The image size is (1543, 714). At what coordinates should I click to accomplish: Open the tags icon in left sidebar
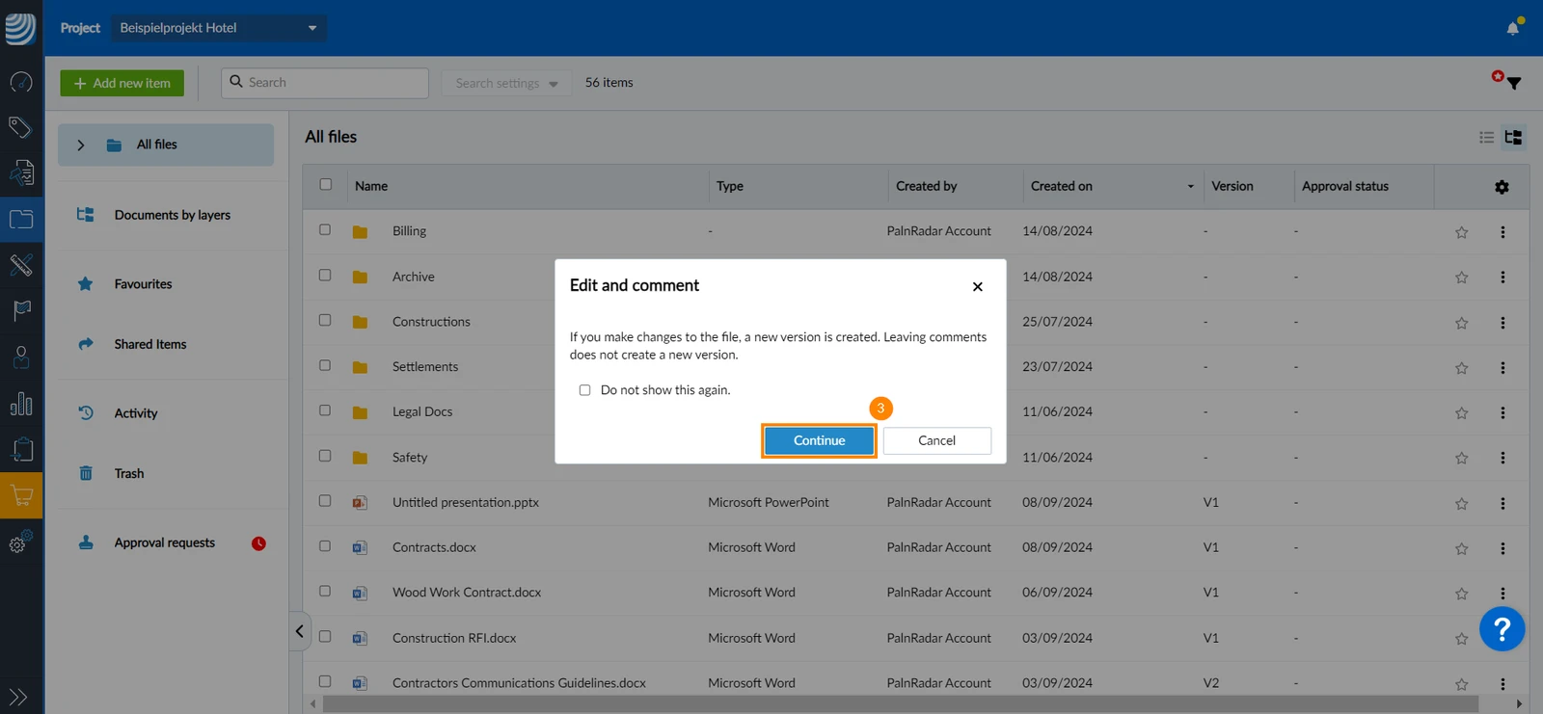(x=21, y=126)
